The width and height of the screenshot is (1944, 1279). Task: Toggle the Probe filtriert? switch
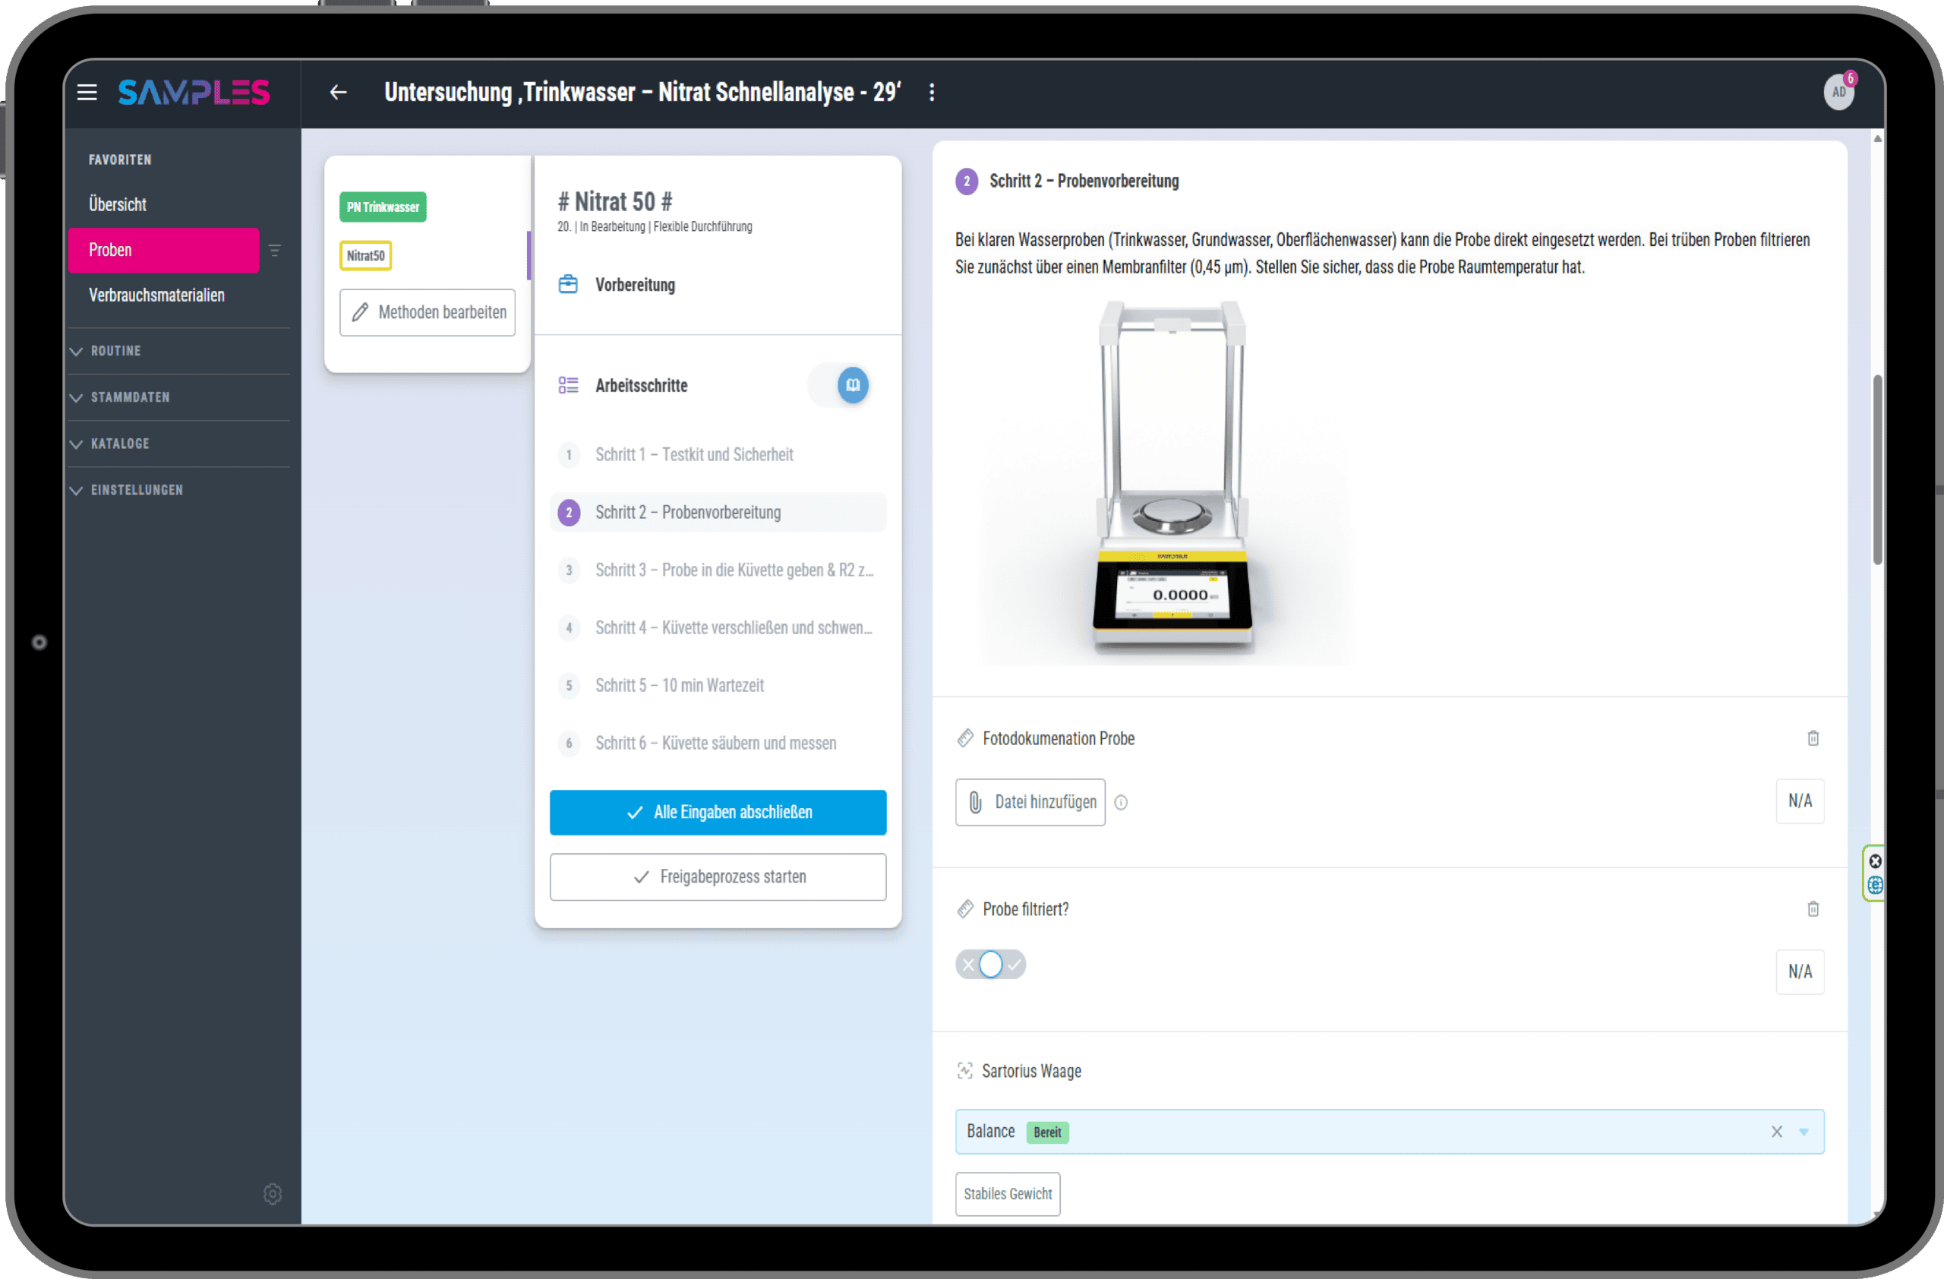tap(990, 965)
